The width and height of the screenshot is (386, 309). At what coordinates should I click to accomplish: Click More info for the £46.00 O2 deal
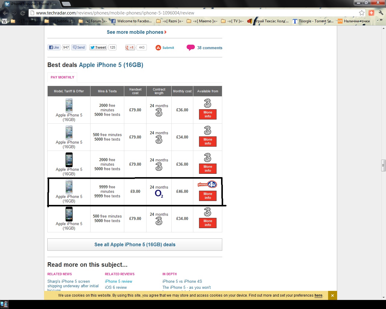[208, 196]
